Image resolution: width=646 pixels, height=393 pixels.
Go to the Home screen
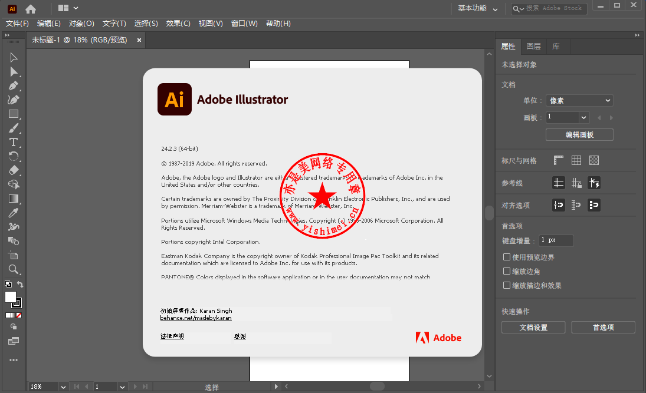[31, 9]
